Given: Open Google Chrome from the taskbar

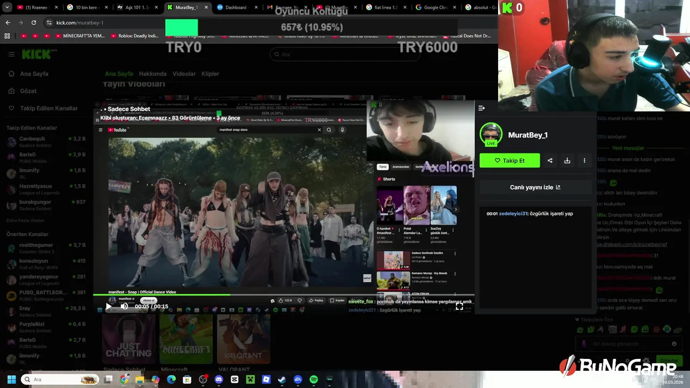Looking at the screenshot, I should point(124,379).
